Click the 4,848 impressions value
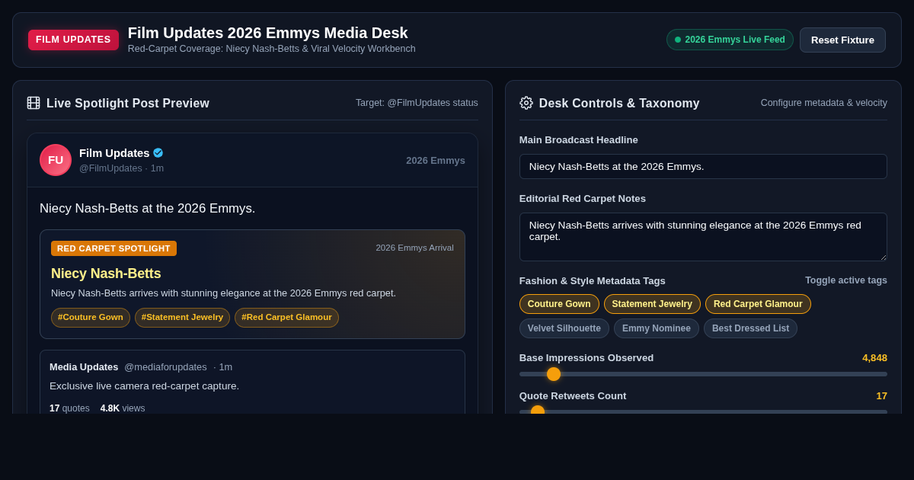The image size is (914, 480). [x=874, y=358]
